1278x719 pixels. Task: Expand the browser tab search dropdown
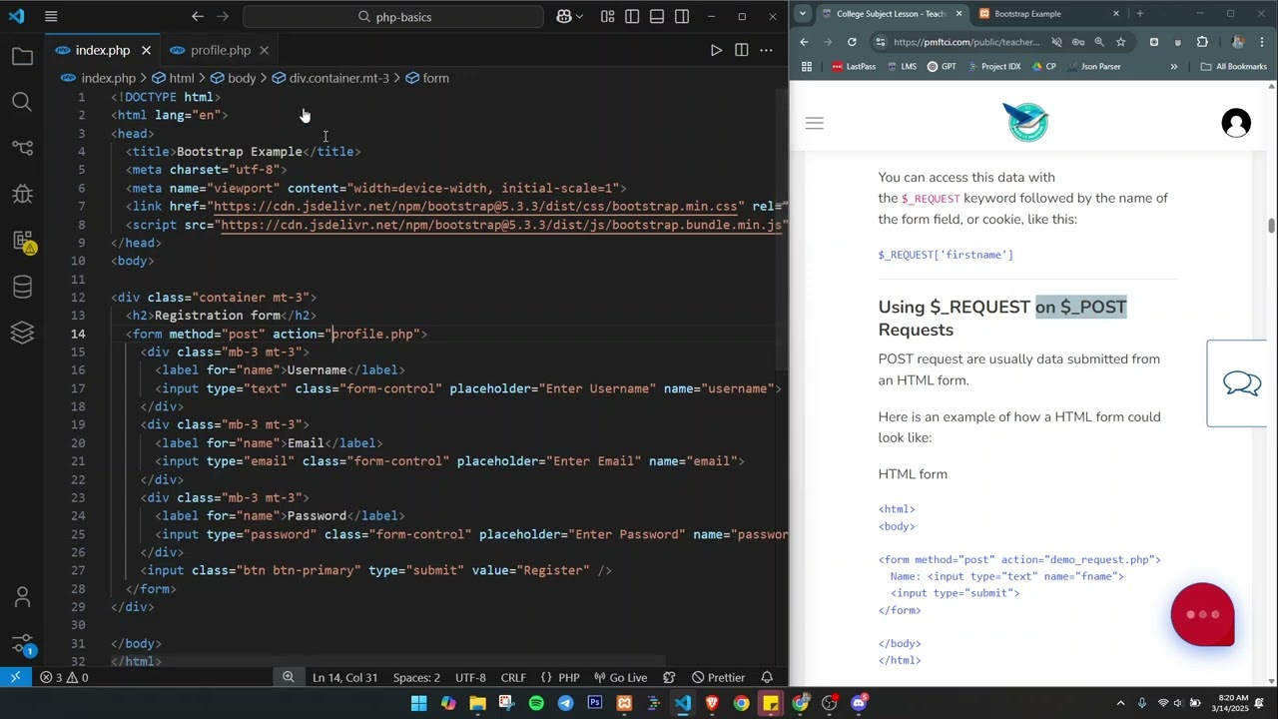(803, 14)
